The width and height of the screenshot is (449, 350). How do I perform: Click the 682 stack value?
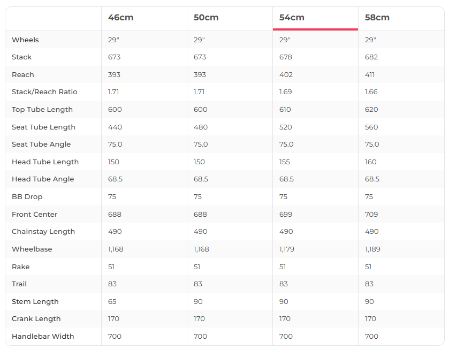371,57
